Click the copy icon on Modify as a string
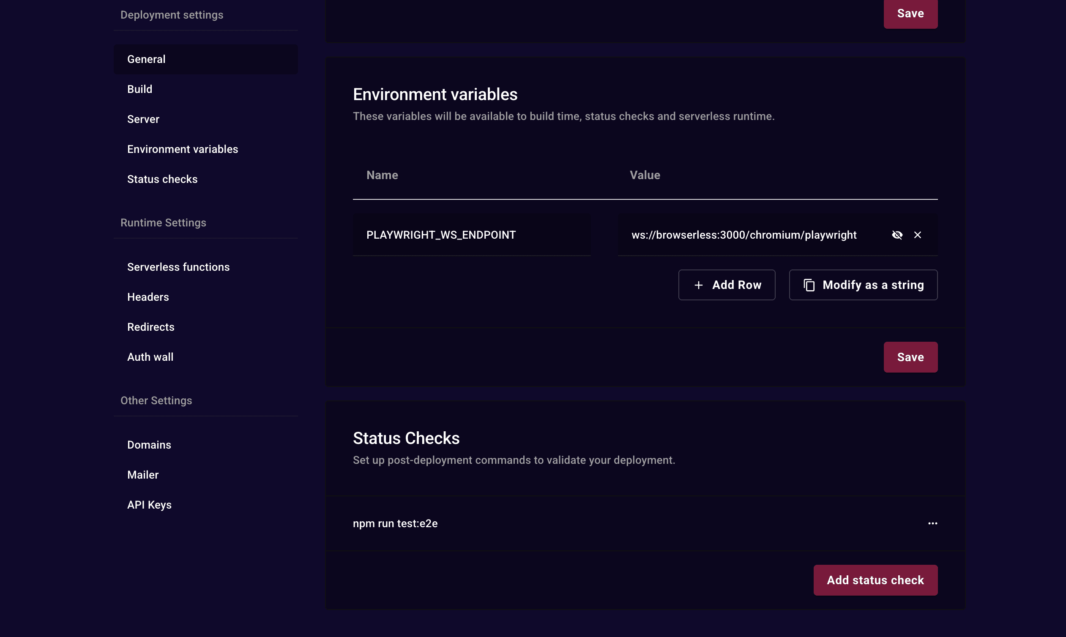Screen dimensions: 1066x637 point(810,285)
